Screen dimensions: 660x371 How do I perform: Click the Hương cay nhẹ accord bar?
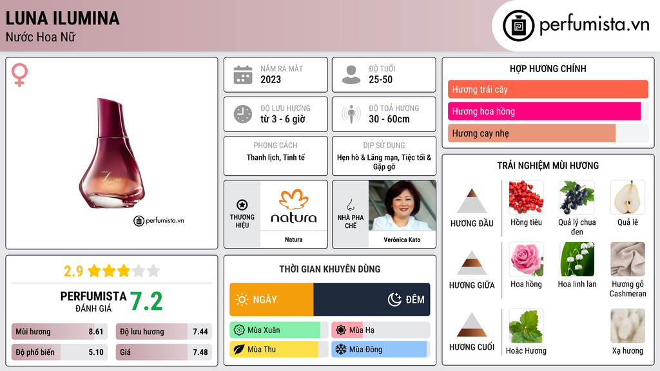(548, 133)
